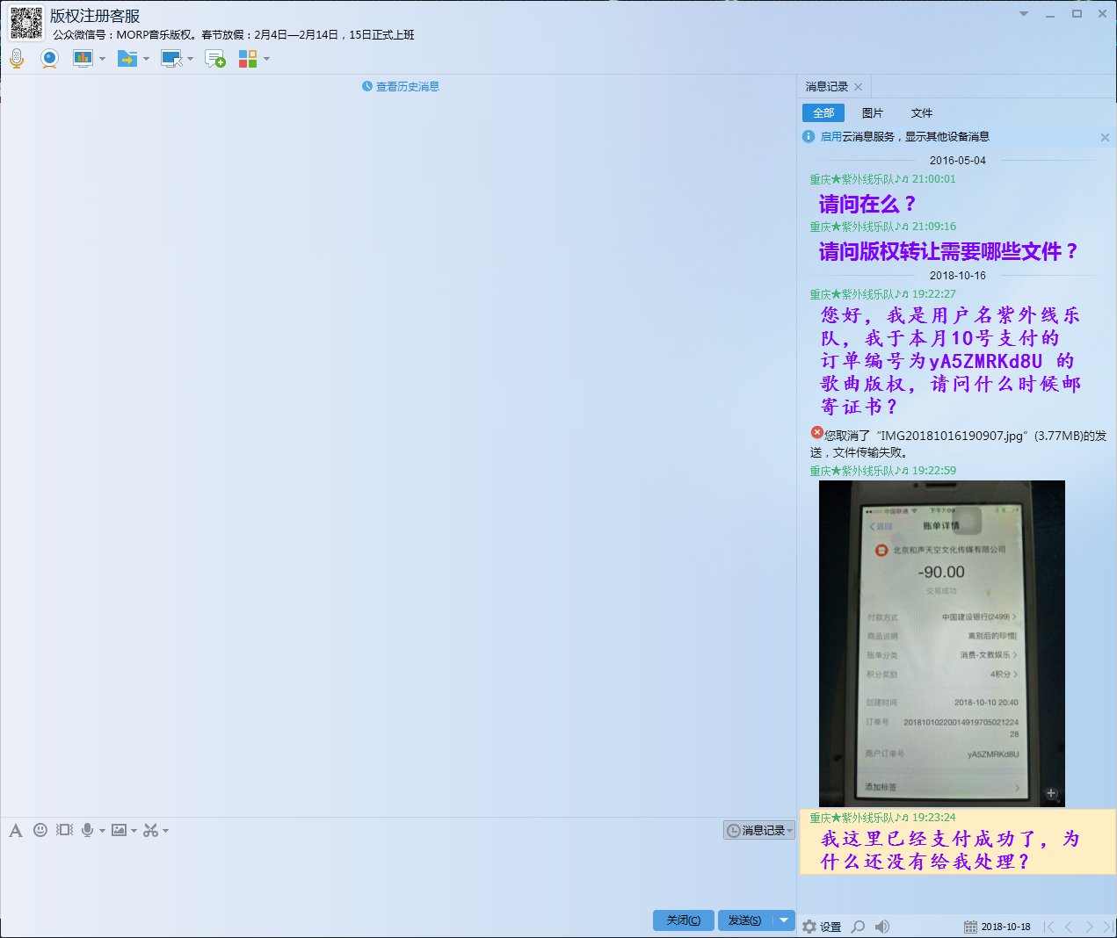Switch to the 文件 tab
This screenshot has width=1117, height=938.
(922, 113)
